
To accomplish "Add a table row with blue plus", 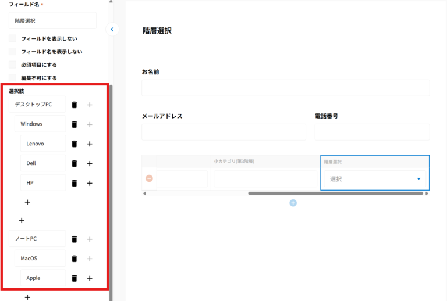I will click(293, 203).
